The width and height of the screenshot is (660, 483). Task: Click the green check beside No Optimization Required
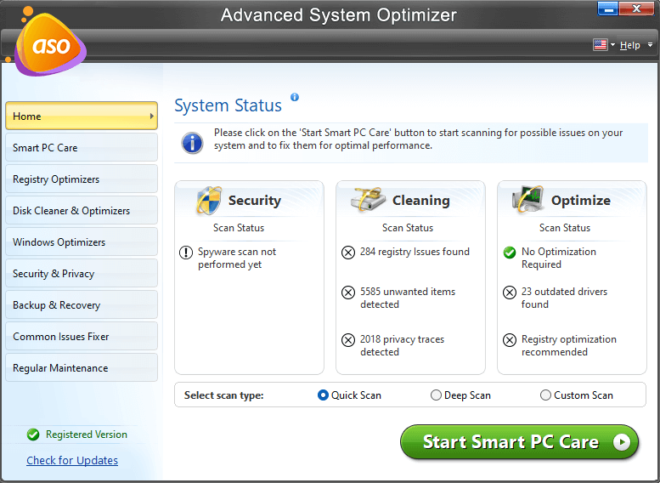point(510,253)
